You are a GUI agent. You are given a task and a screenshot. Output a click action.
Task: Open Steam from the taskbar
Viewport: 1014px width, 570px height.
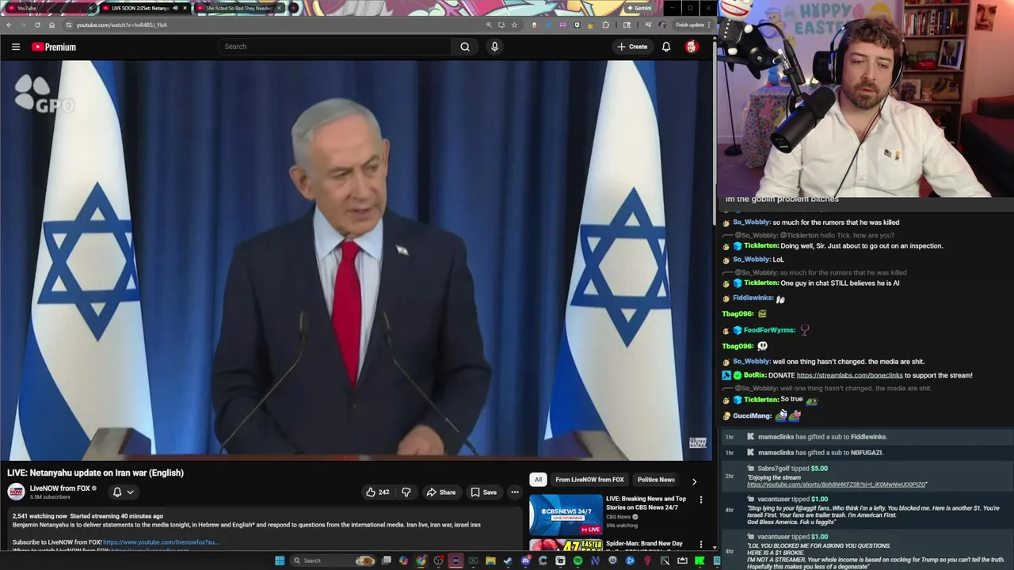tap(508, 561)
